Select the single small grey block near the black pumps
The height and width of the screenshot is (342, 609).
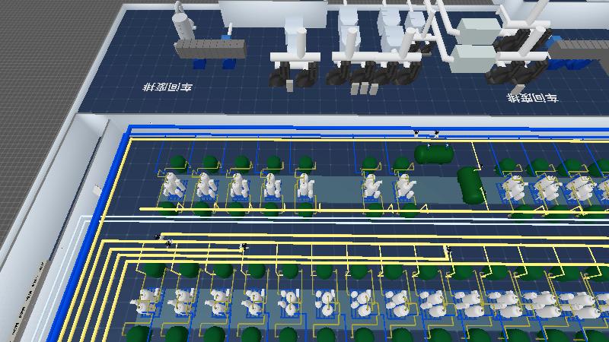(x=289, y=85)
